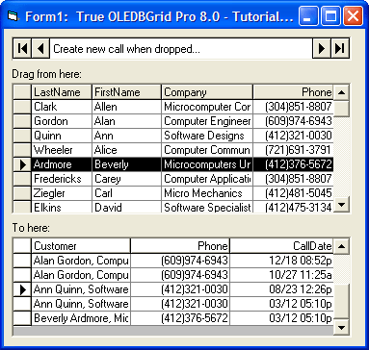Click the 'Alan' first name cell
This screenshot has width=369, height=350.
(x=126, y=121)
